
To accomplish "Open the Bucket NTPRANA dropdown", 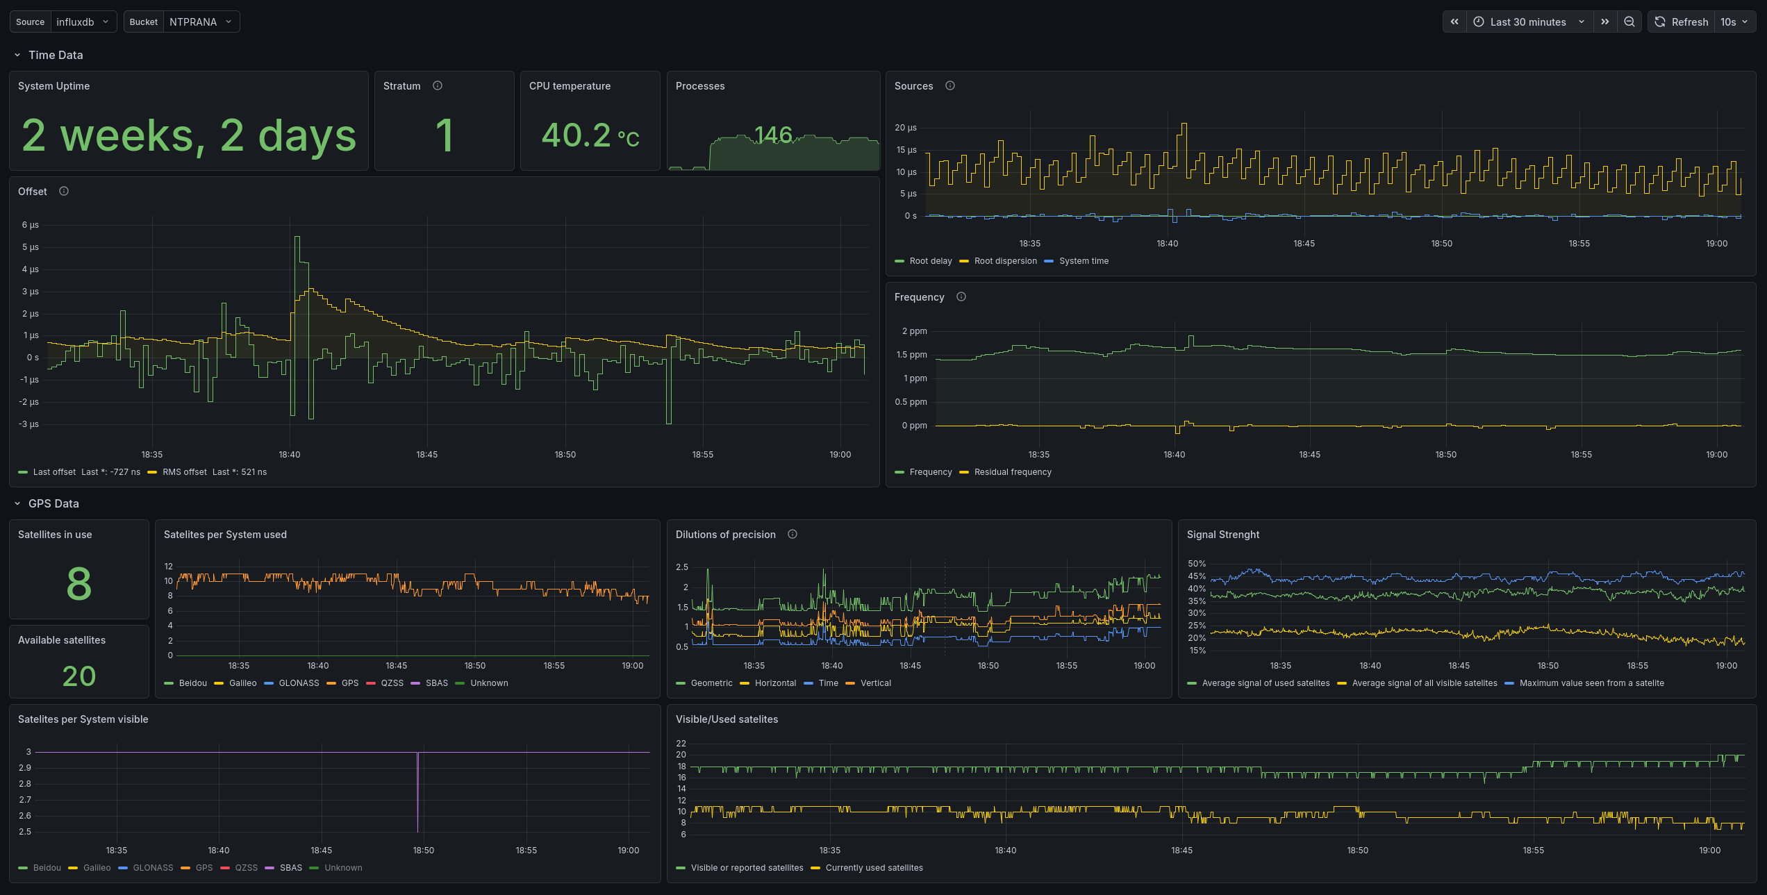I will click(201, 22).
